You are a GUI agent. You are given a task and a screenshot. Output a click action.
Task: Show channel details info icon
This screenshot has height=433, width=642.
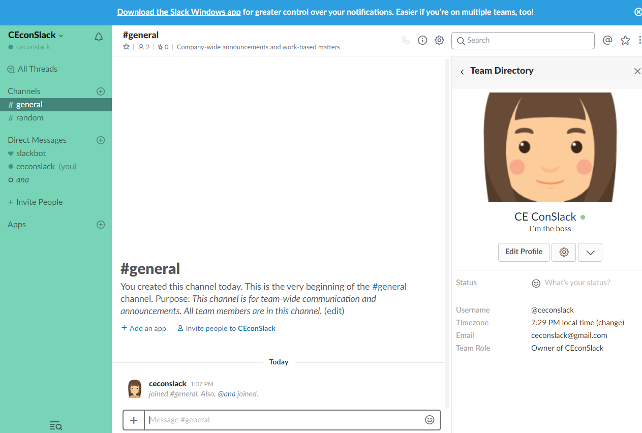pos(422,40)
